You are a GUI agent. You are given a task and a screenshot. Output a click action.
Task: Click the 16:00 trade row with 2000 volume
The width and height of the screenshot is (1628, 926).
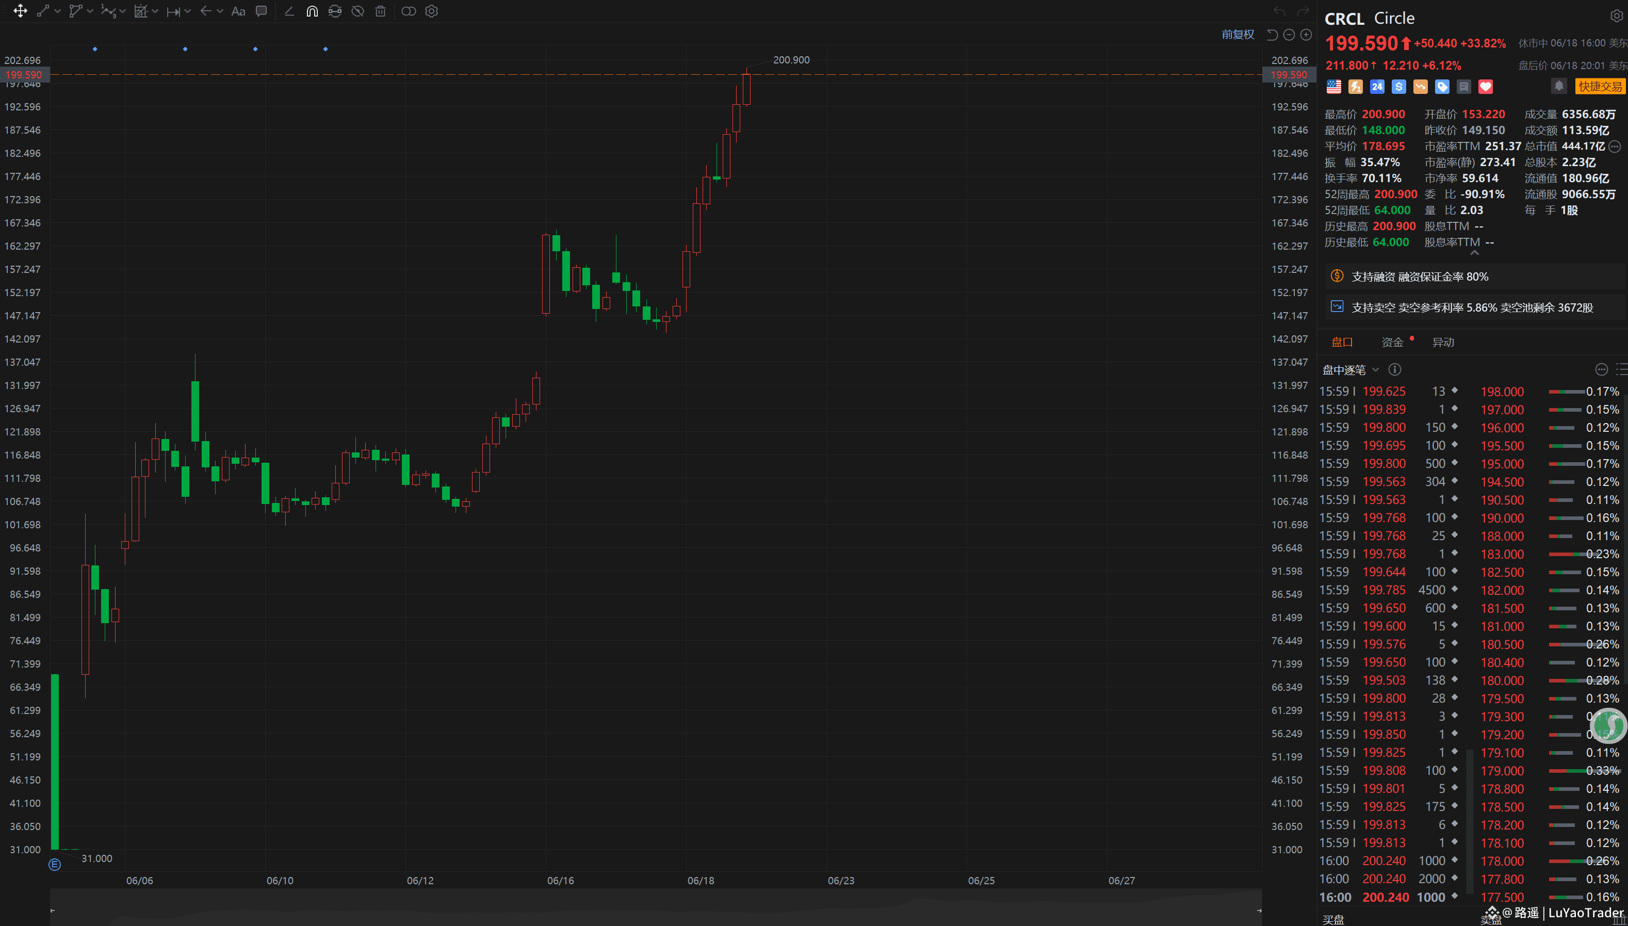(1388, 879)
